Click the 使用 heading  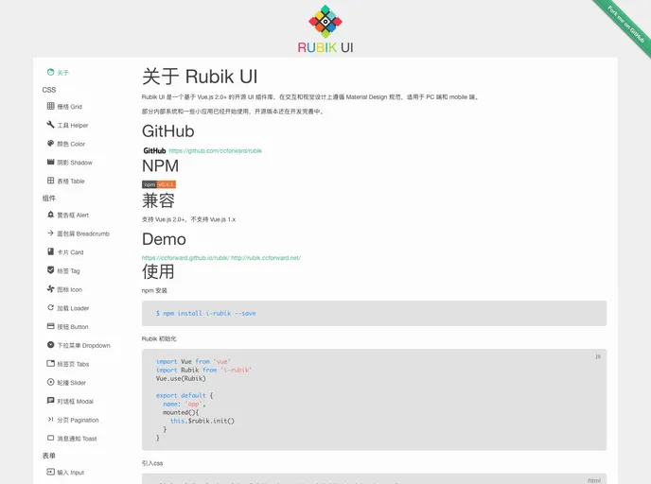click(x=158, y=271)
